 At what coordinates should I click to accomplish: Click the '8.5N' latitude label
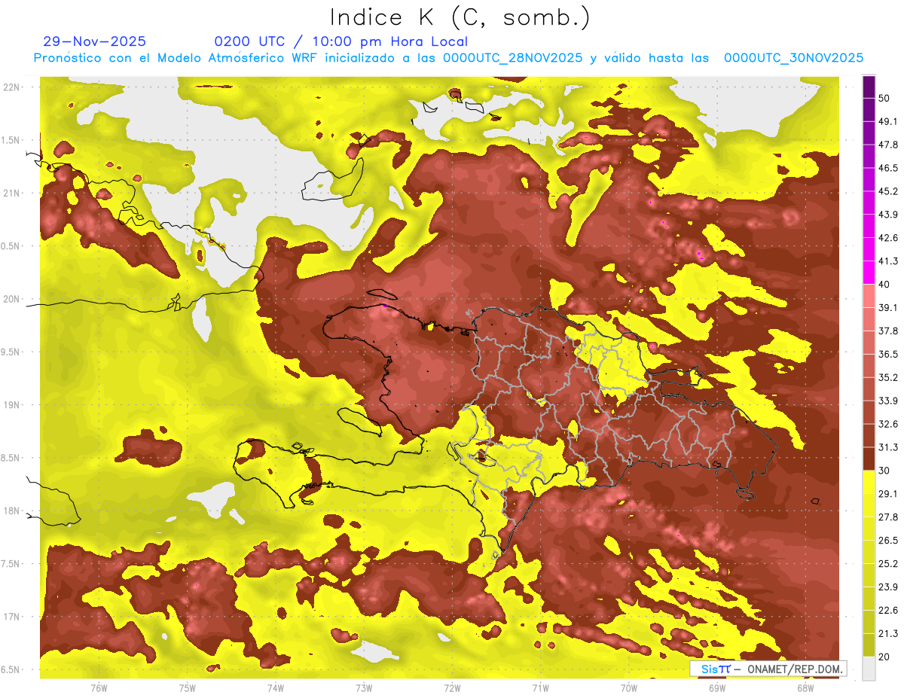[x=11, y=458]
